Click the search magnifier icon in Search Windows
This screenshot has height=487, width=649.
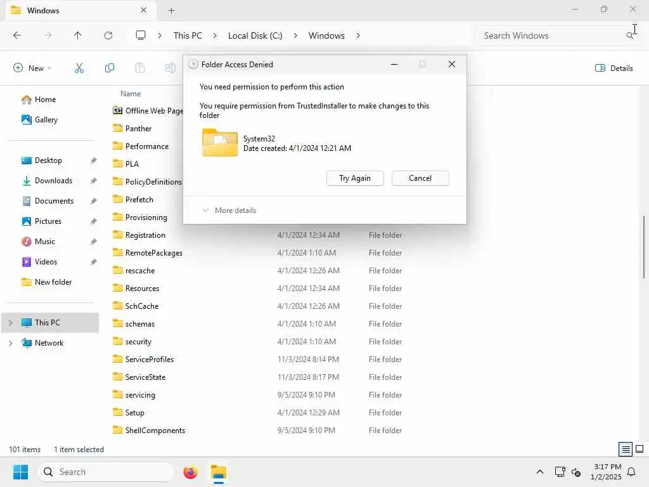click(629, 36)
